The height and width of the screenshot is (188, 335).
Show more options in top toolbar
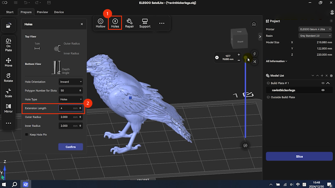(162, 23)
